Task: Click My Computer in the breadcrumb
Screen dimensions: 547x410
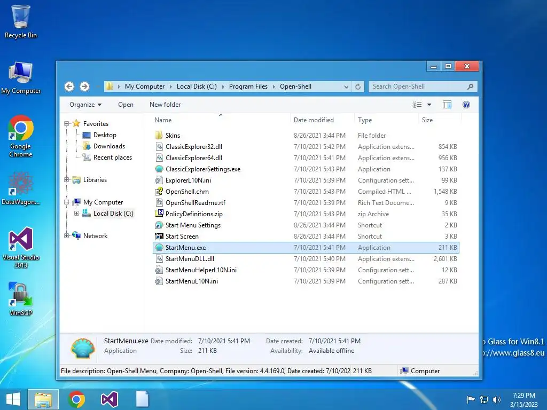Action: coord(145,86)
